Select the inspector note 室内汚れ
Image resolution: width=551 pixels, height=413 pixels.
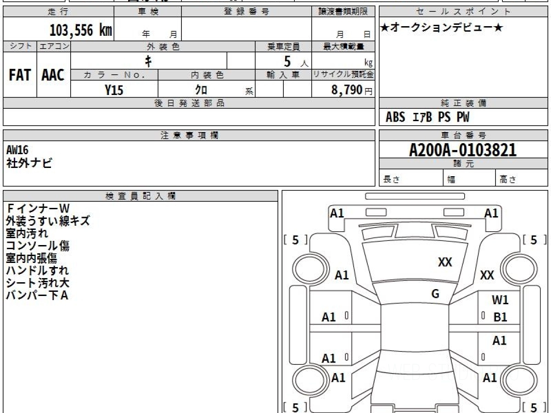click(27, 234)
